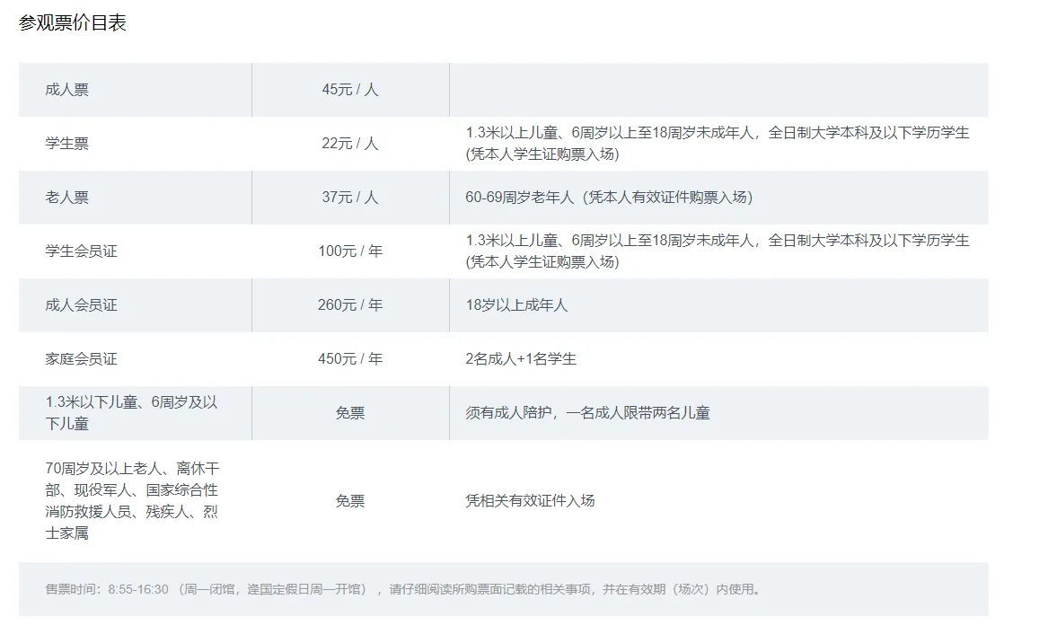Click the 100元 / 年 price
This screenshot has height=643, width=1048.
tap(350, 251)
